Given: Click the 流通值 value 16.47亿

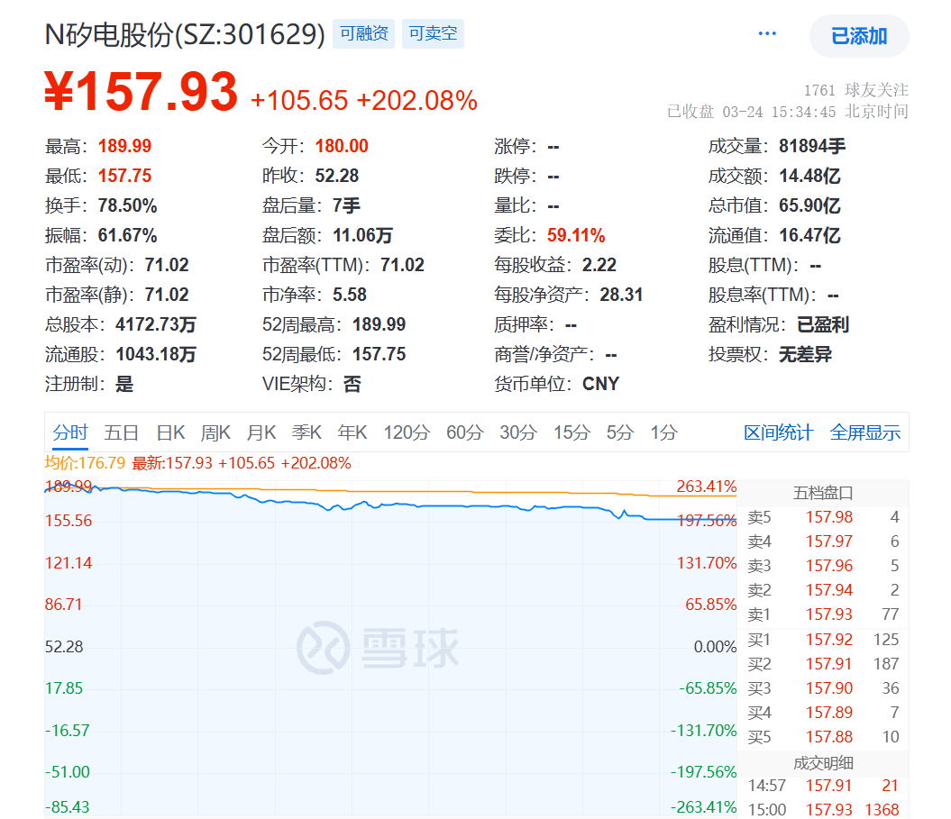Looking at the screenshot, I should [809, 235].
